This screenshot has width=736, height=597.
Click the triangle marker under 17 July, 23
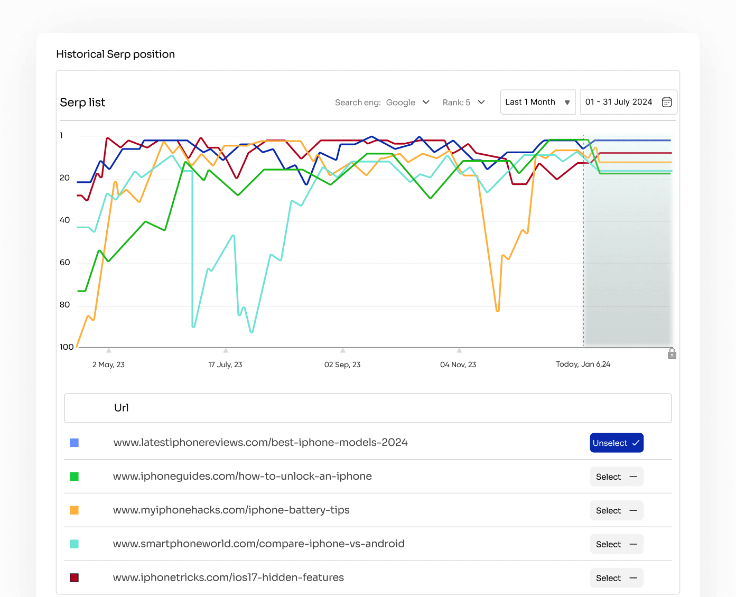point(225,350)
